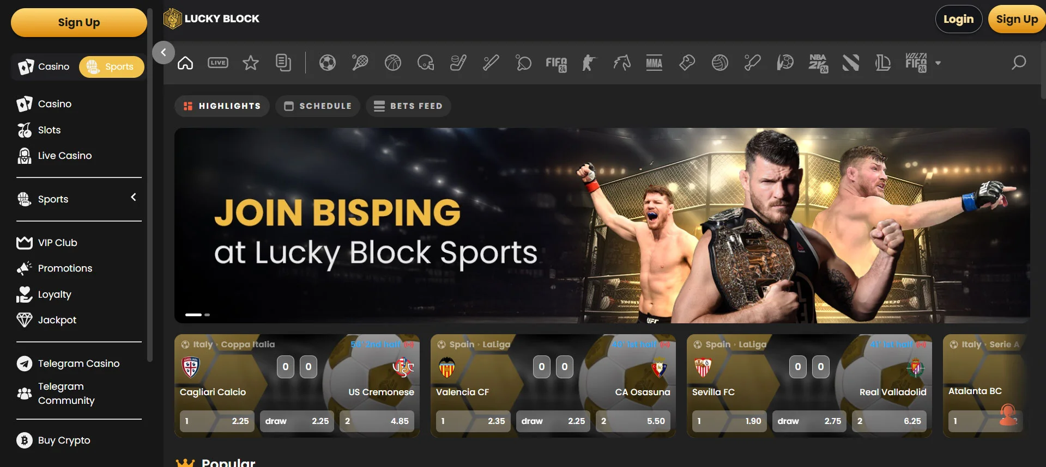This screenshot has height=467, width=1046.
Task: Select the first banner slide indicator
Action: (x=194, y=315)
